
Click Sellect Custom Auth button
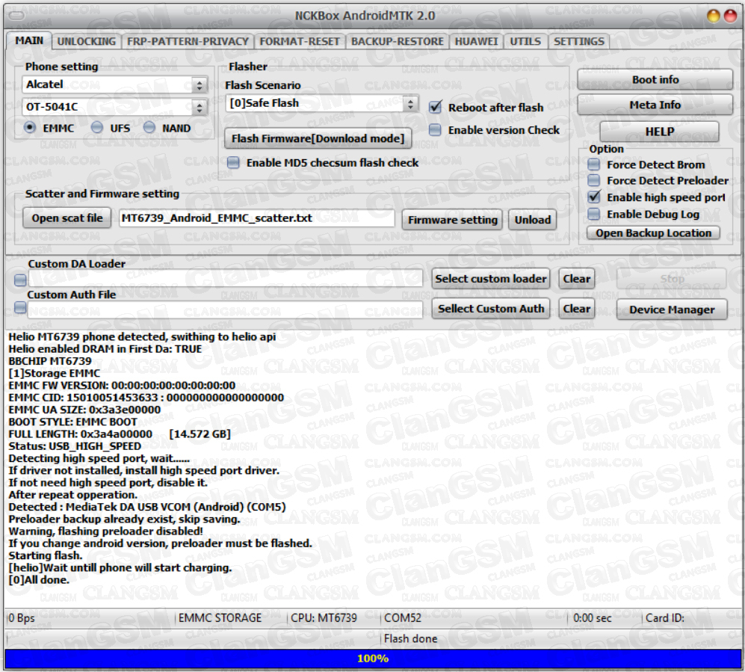(x=491, y=309)
